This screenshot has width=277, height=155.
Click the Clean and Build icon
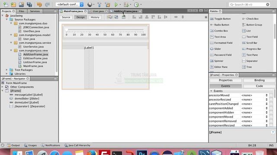point(107,5)
